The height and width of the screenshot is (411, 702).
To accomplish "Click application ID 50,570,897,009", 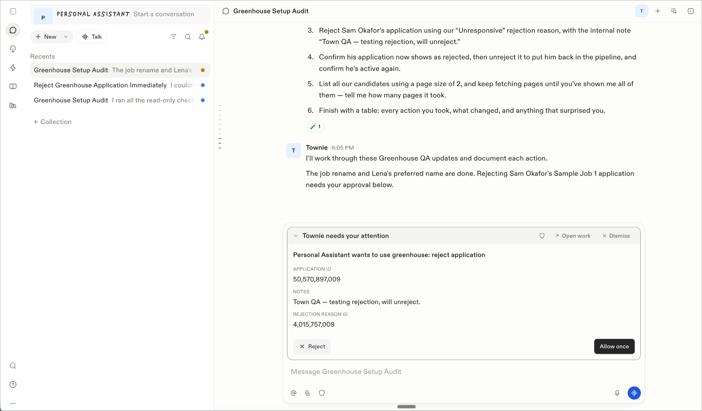I will pos(316,279).
